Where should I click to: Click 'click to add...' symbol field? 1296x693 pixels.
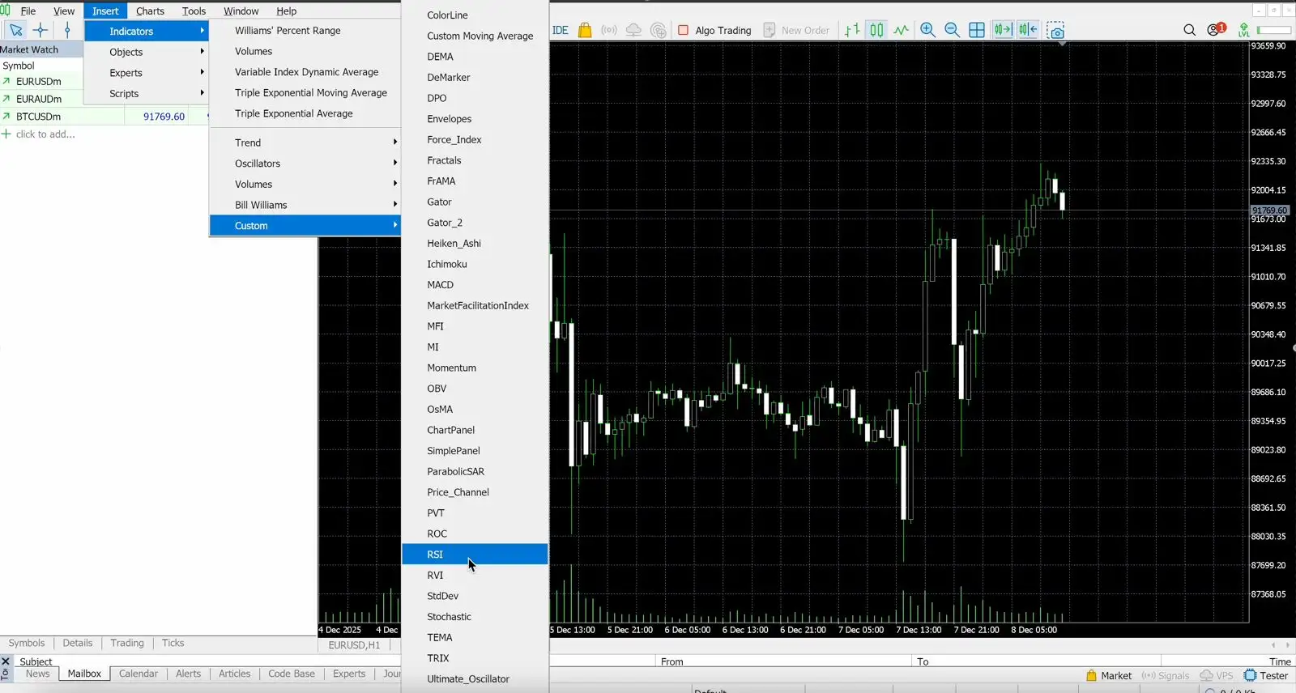[x=45, y=134]
